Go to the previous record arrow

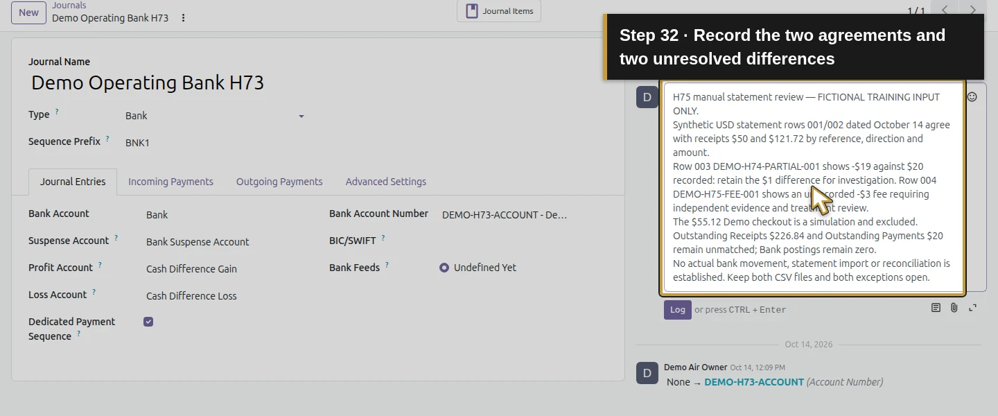tap(944, 10)
